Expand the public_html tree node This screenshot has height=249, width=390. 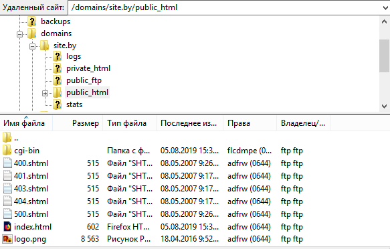pos(45,93)
